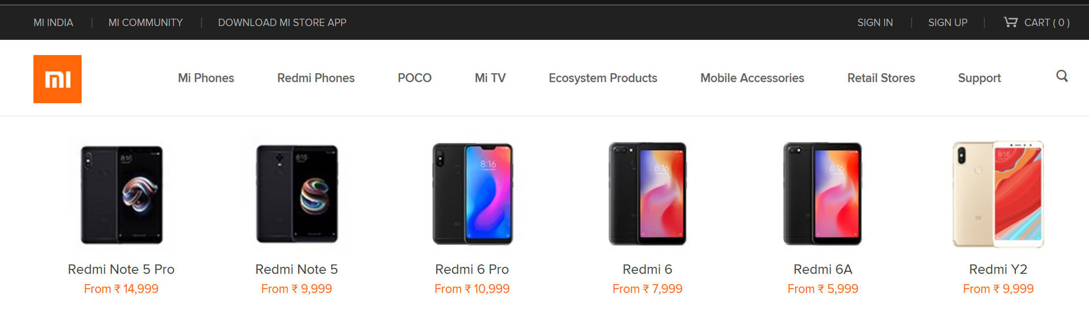Click the Sign In link

875,23
